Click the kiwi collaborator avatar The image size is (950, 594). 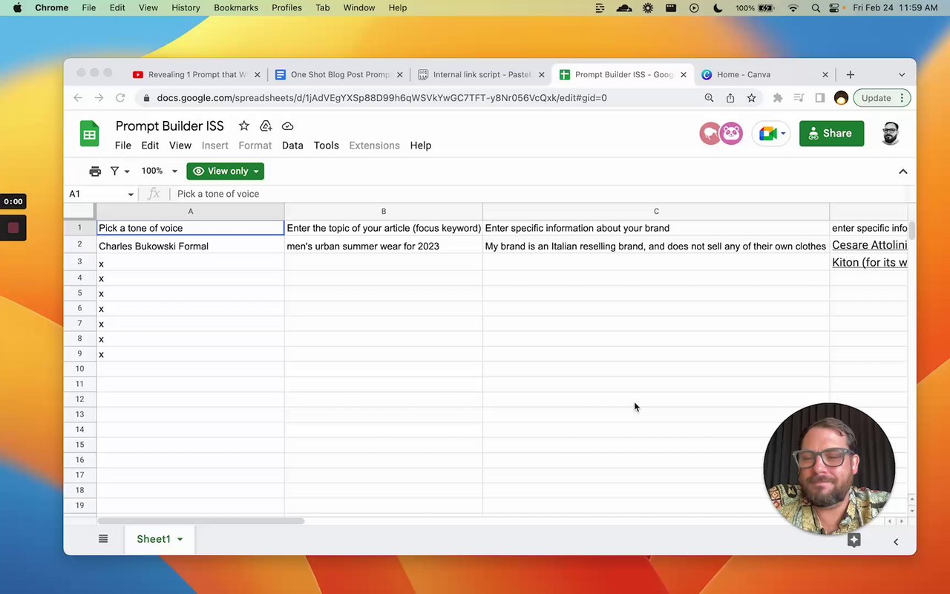click(710, 134)
